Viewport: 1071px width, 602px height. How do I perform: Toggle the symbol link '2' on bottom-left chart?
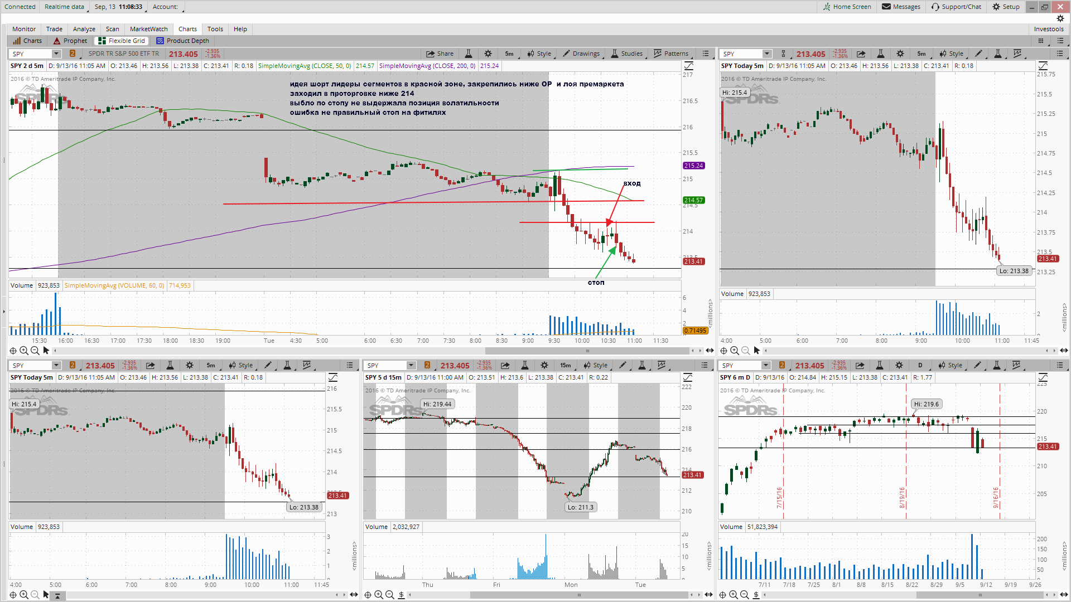73,365
